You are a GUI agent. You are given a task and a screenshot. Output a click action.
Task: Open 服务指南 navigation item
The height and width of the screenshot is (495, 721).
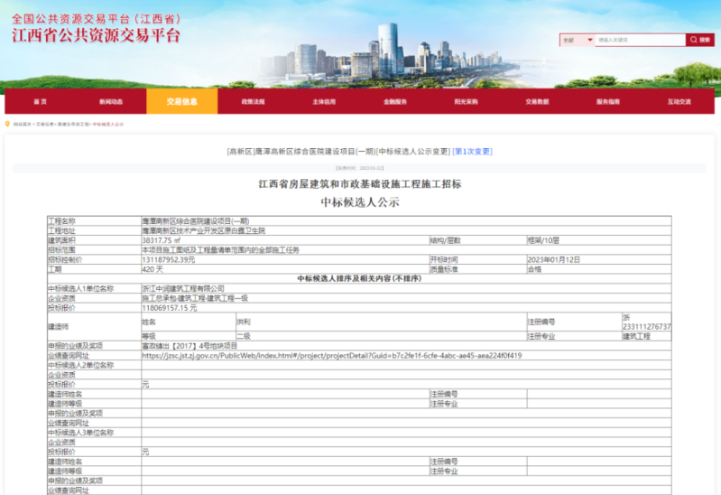(607, 102)
